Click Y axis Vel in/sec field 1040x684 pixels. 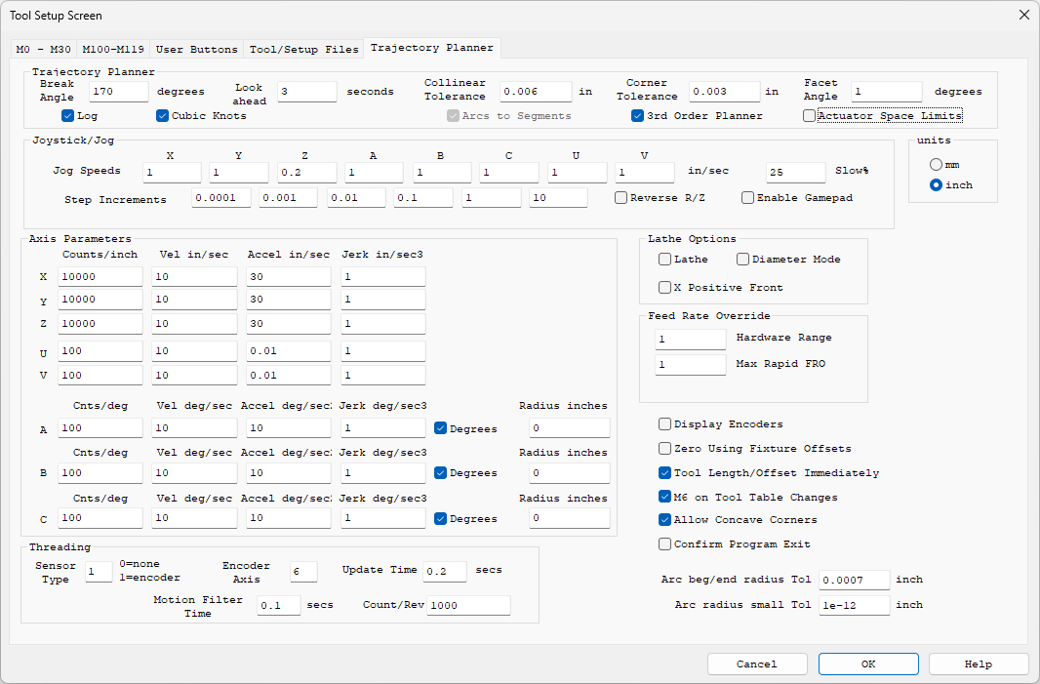click(x=194, y=300)
